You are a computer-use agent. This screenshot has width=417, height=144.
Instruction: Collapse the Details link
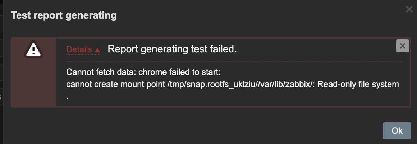pos(79,50)
